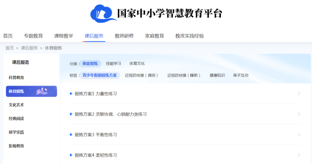
Task: Open the 课程教学 navigation tab
Action: point(64,36)
